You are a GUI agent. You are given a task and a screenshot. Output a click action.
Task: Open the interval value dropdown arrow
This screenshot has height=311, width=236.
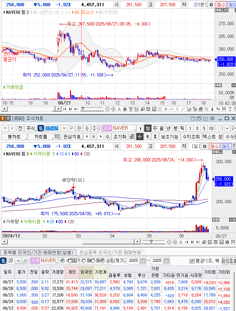click(227, 128)
